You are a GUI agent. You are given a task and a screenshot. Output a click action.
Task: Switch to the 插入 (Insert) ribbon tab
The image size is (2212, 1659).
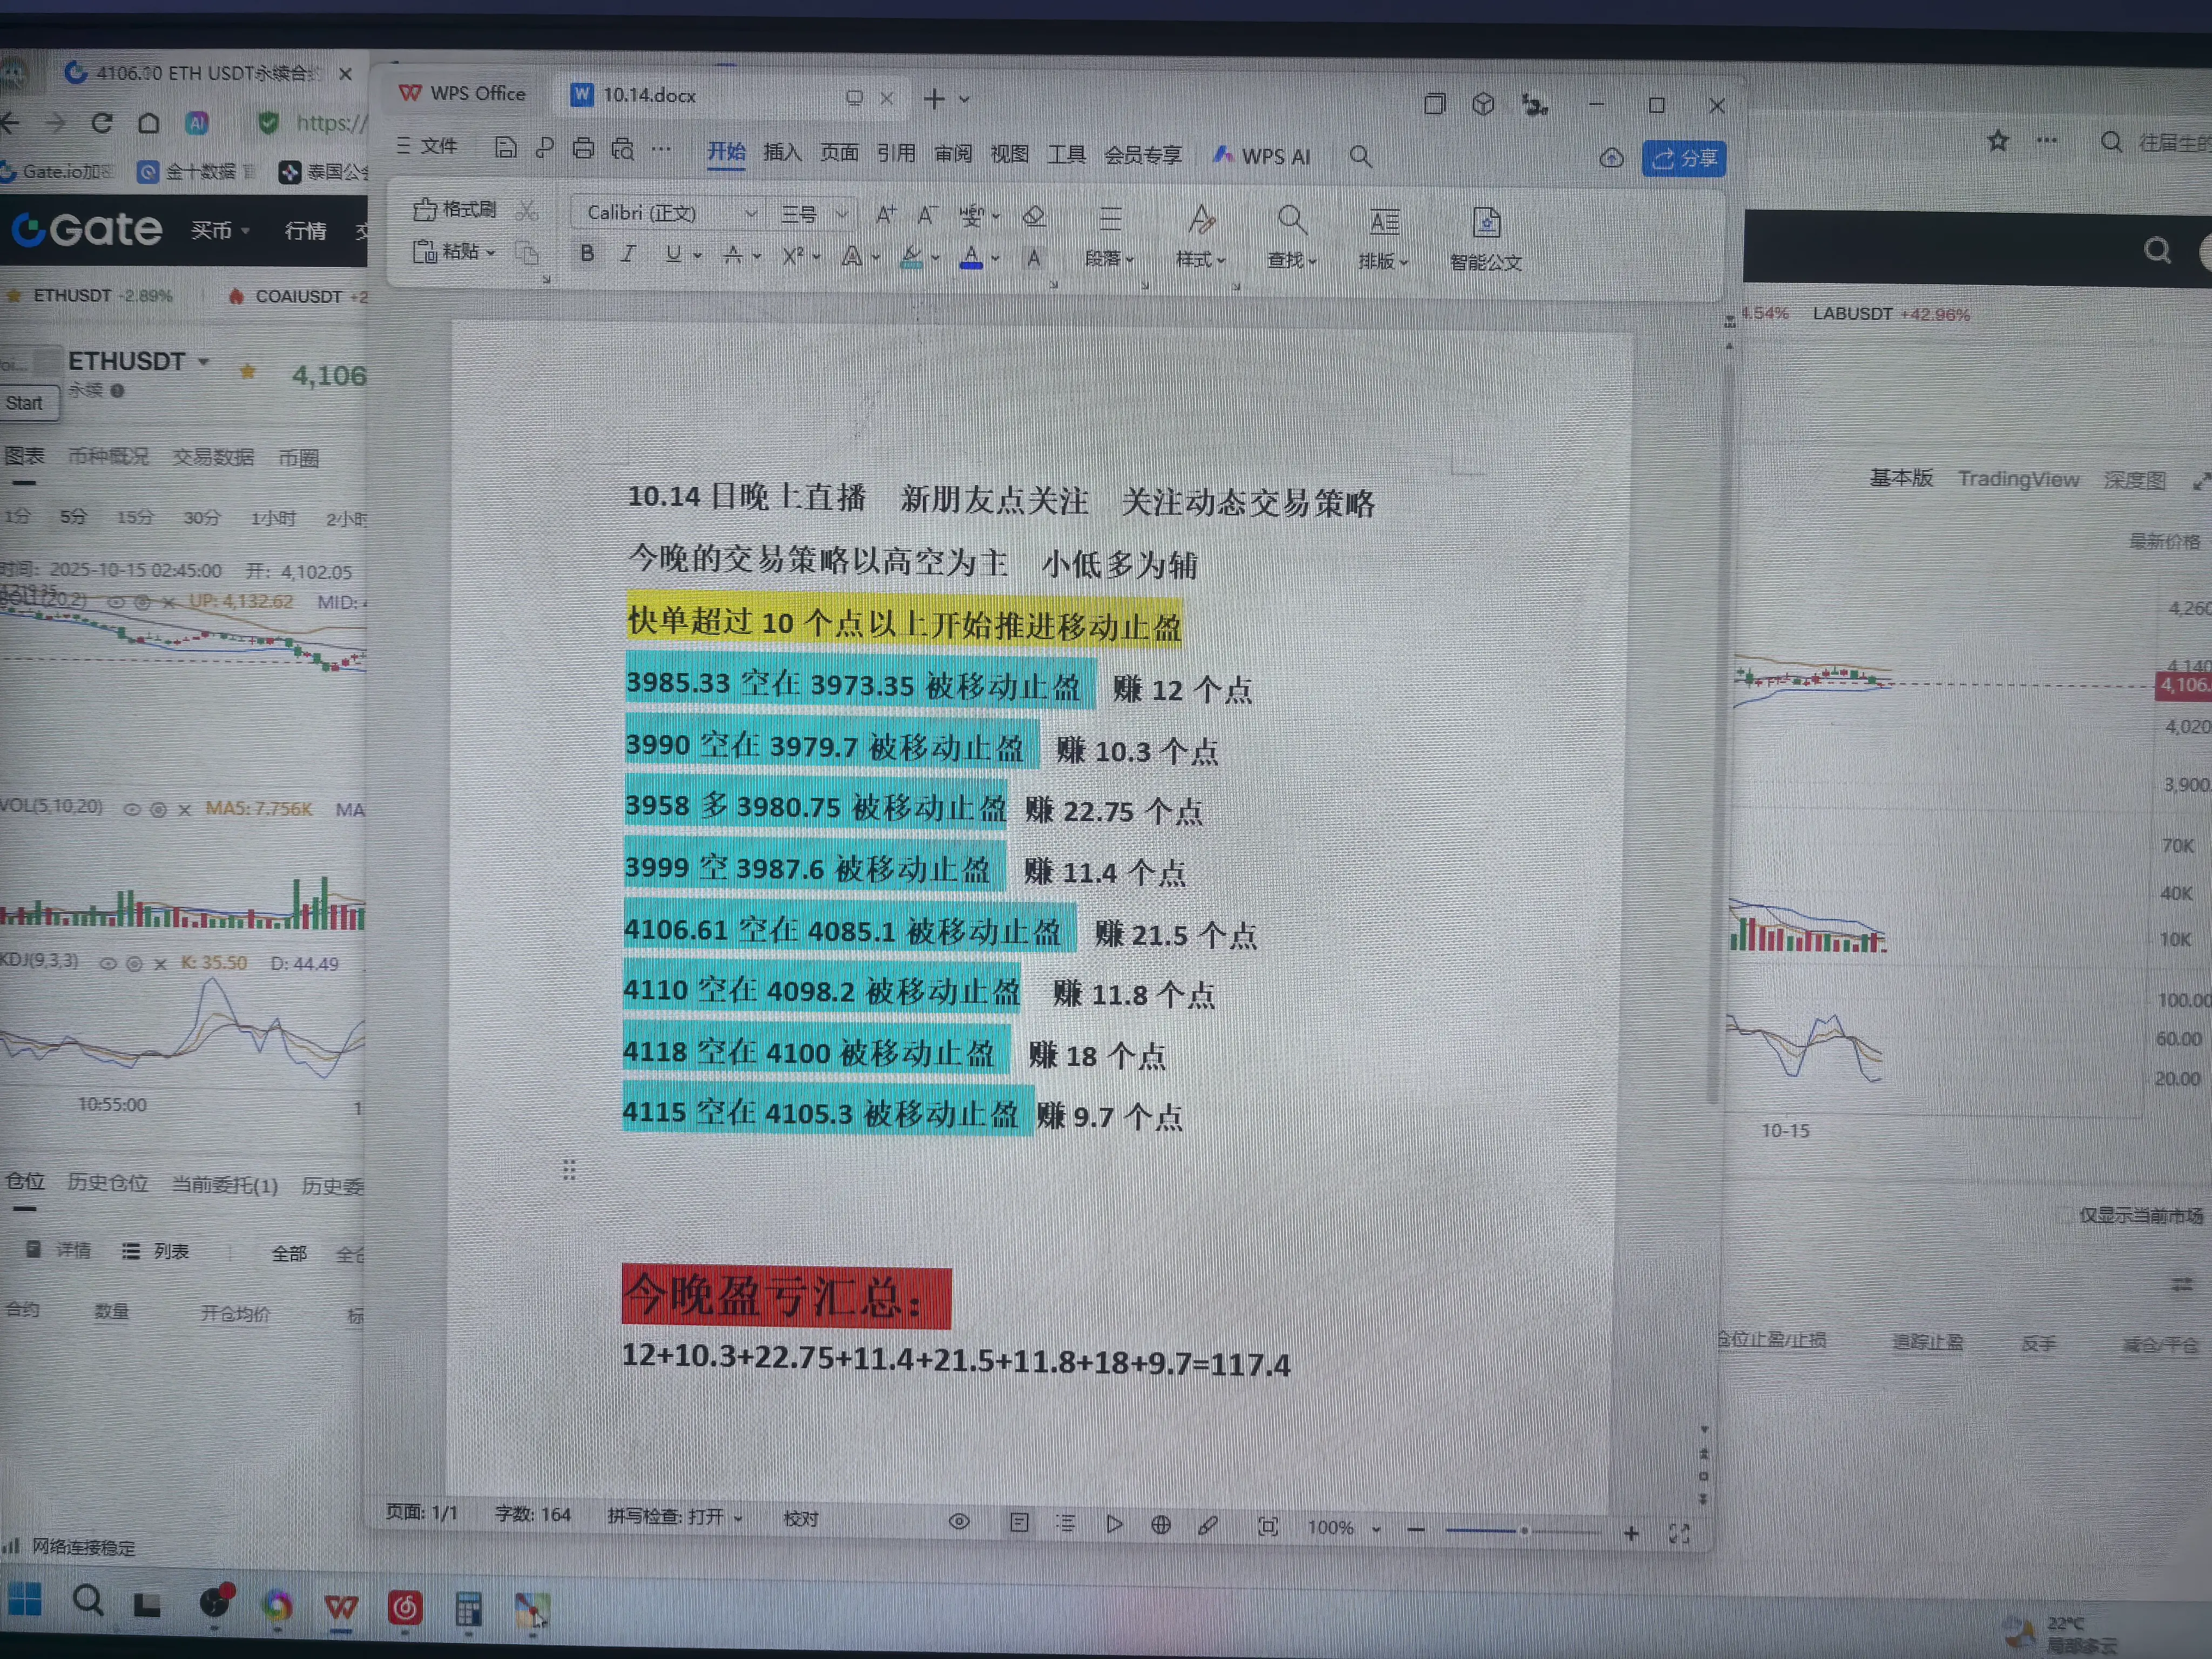(x=782, y=152)
